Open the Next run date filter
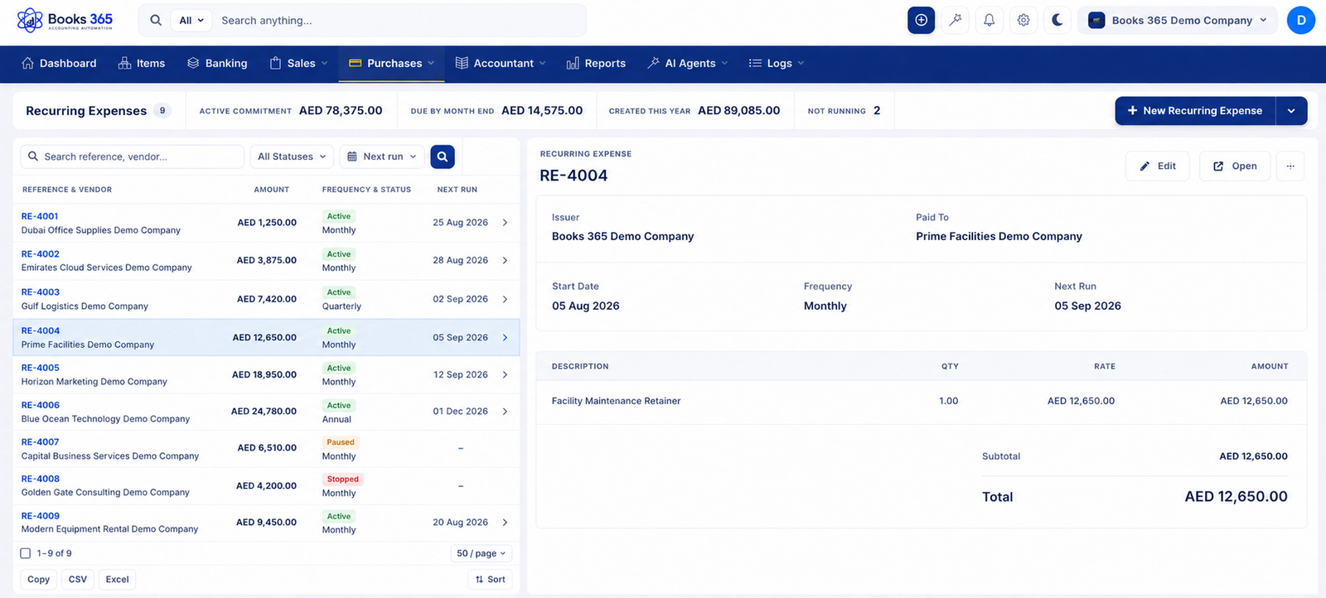Viewport: 1326px width, 598px height. (x=381, y=157)
